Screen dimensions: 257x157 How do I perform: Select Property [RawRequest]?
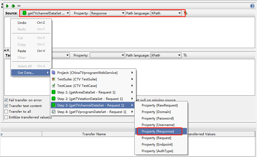click(161, 105)
